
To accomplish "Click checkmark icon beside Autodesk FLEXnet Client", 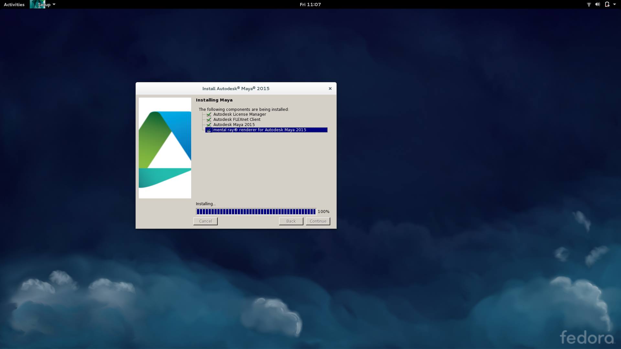I will point(209,120).
